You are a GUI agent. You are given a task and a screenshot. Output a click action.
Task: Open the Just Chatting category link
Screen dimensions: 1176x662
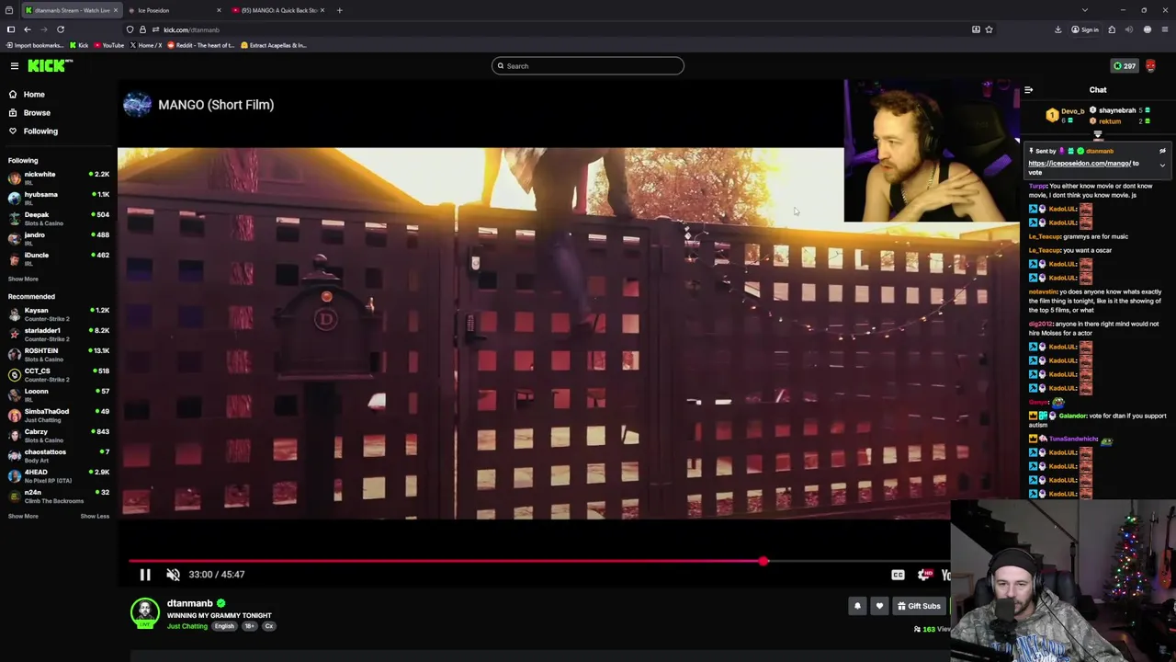tap(187, 626)
